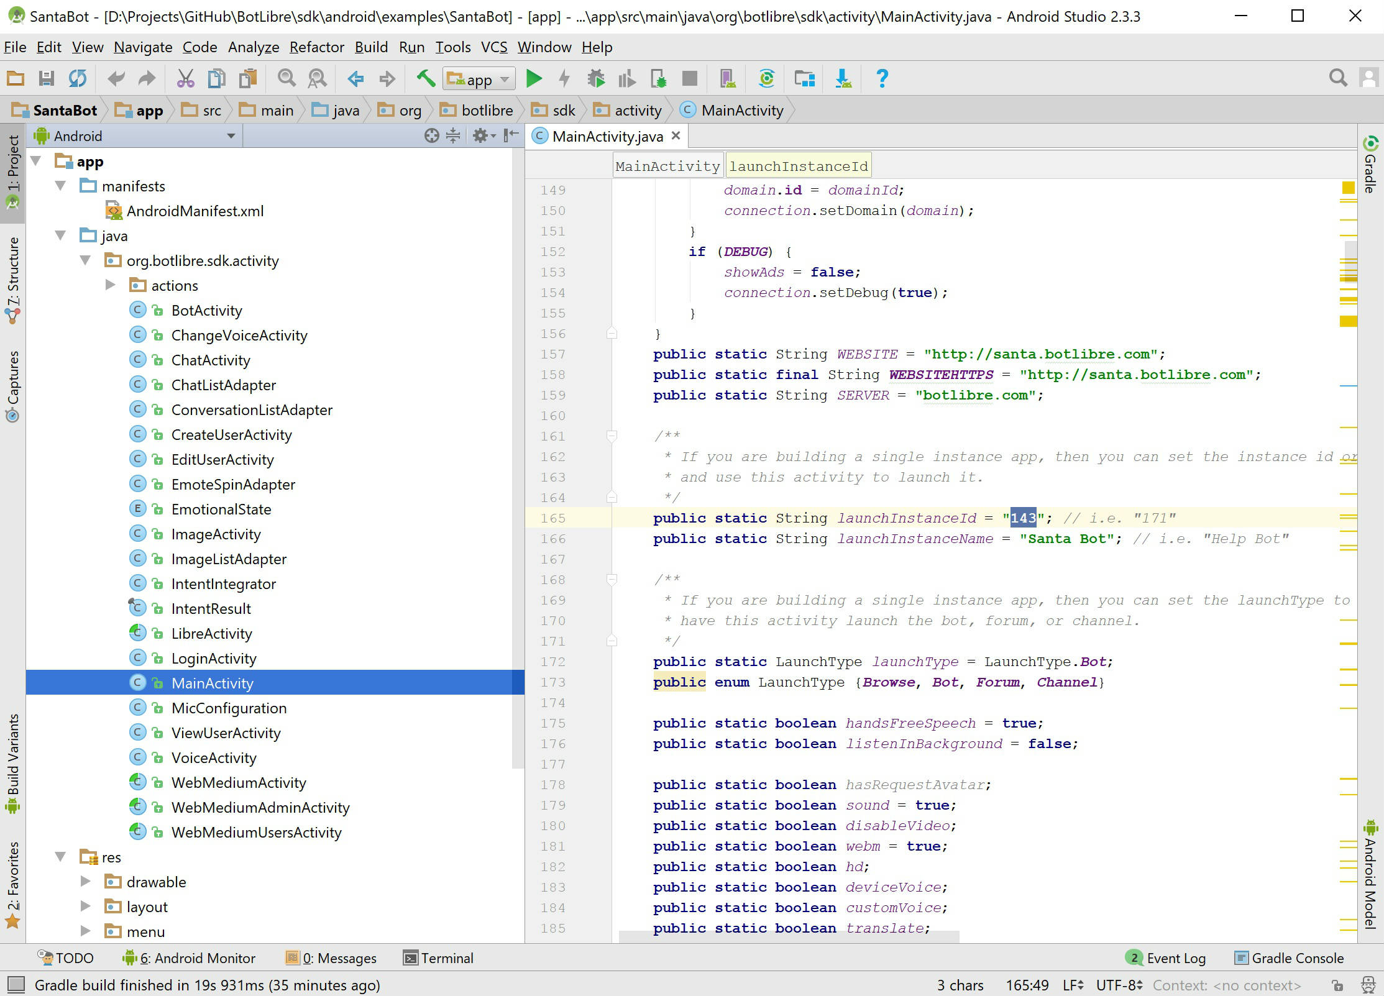Collapse the res folder node
The height and width of the screenshot is (996, 1384).
[60, 857]
